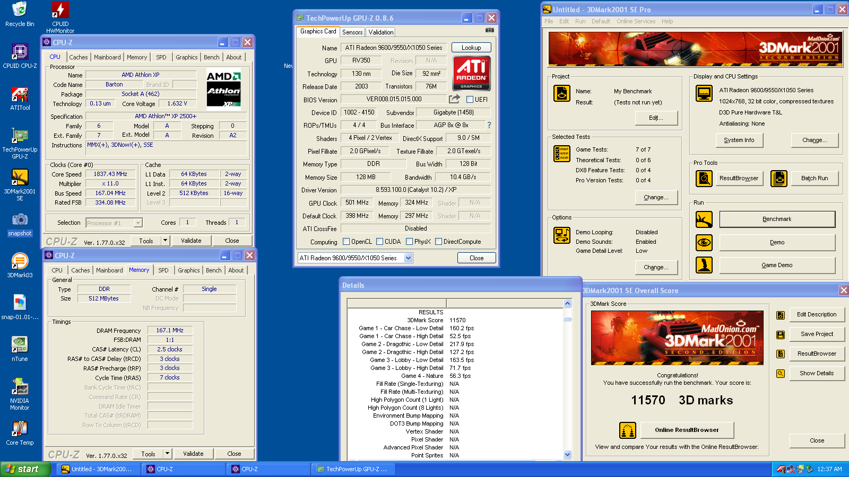Open the snap-01.01 file icon

(20, 307)
